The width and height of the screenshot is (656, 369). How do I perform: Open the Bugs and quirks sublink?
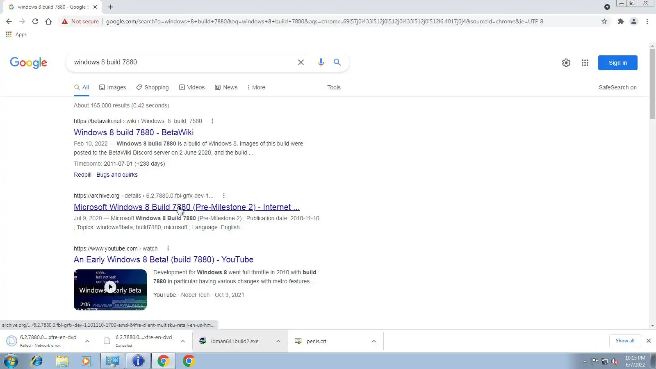(x=117, y=175)
